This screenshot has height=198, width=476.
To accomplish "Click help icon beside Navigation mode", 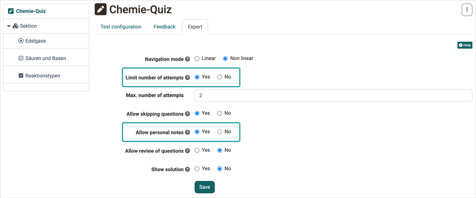I will click(188, 59).
